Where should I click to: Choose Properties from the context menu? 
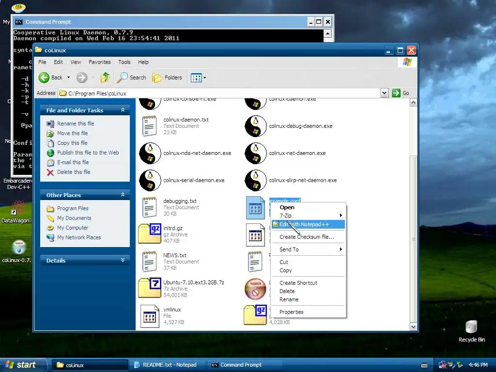(309, 312)
